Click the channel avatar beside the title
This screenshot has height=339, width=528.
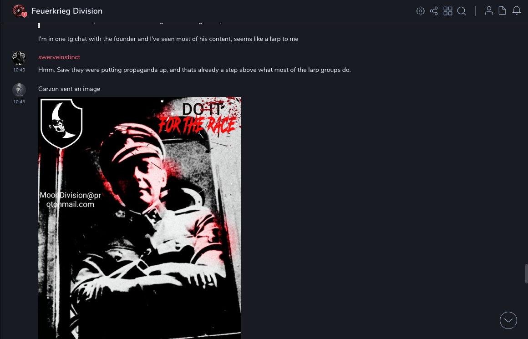pos(19,11)
